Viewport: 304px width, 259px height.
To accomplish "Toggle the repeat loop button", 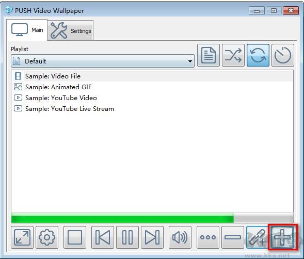I will point(258,55).
